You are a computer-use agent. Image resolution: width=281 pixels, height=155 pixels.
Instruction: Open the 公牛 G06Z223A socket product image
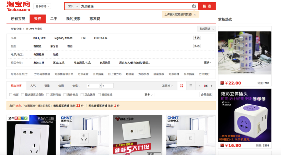[31, 135]
